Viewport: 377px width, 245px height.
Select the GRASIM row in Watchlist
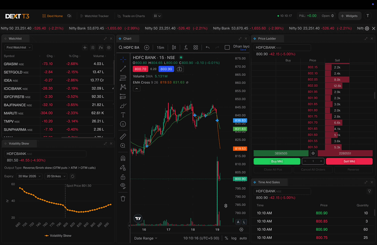coord(57,64)
